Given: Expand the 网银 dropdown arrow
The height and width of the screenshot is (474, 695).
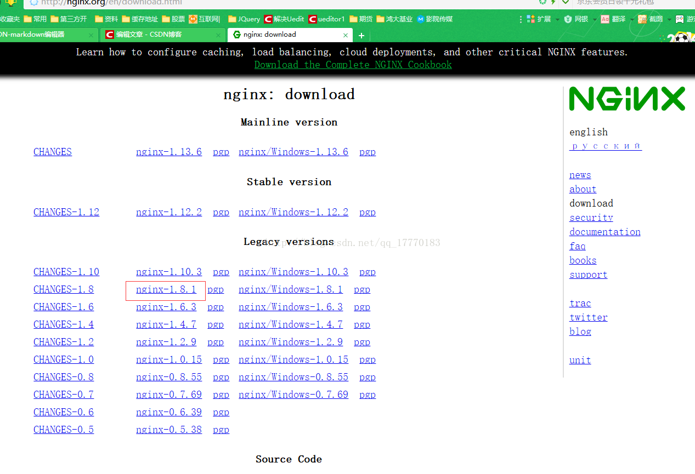Looking at the screenshot, I should click(595, 19).
